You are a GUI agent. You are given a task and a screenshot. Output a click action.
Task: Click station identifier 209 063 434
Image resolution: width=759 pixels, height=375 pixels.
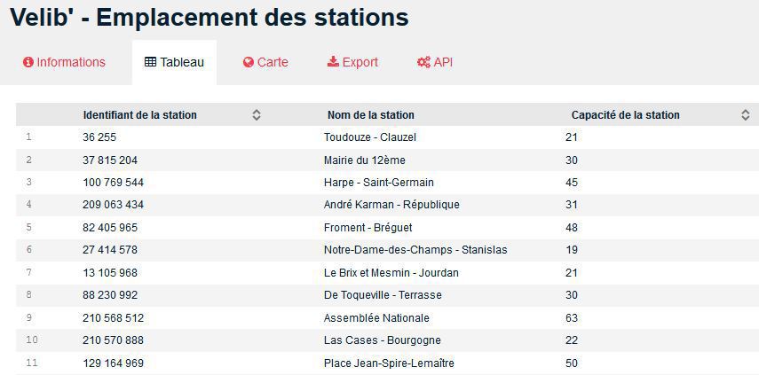(x=113, y=205)
